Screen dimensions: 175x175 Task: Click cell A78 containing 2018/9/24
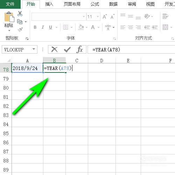point(27,68)
